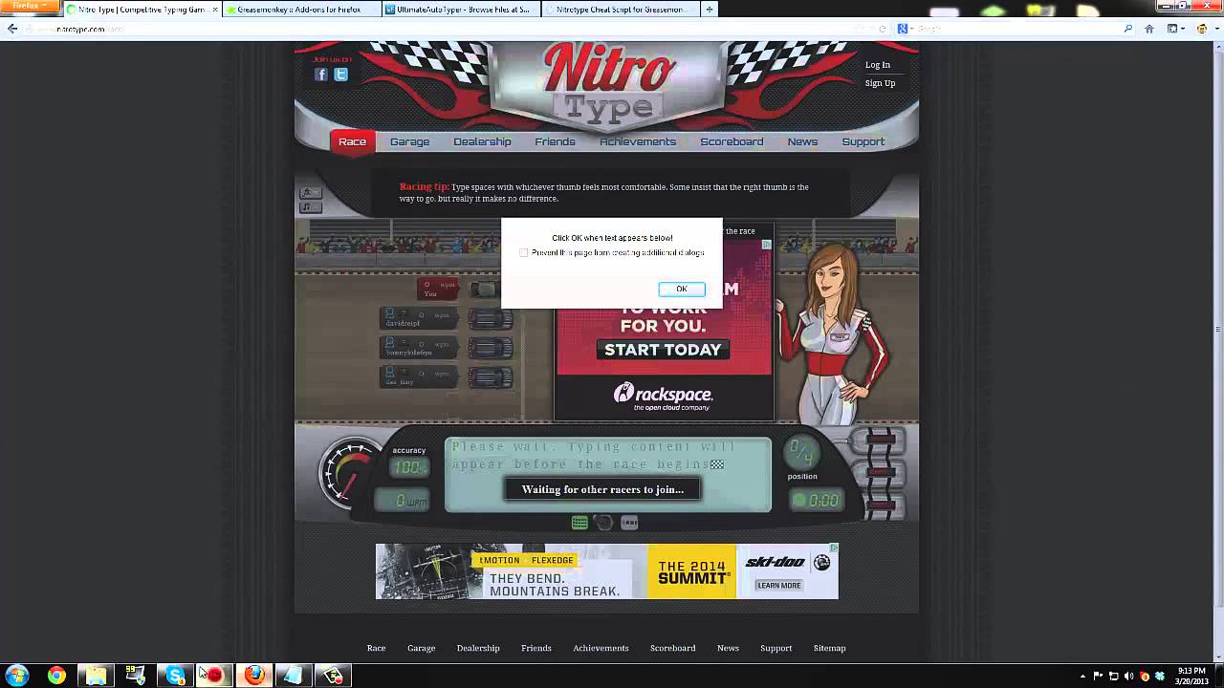
Task: Show hidden system tray icons
Action: pyautogui.click(x=1082, y=676)
